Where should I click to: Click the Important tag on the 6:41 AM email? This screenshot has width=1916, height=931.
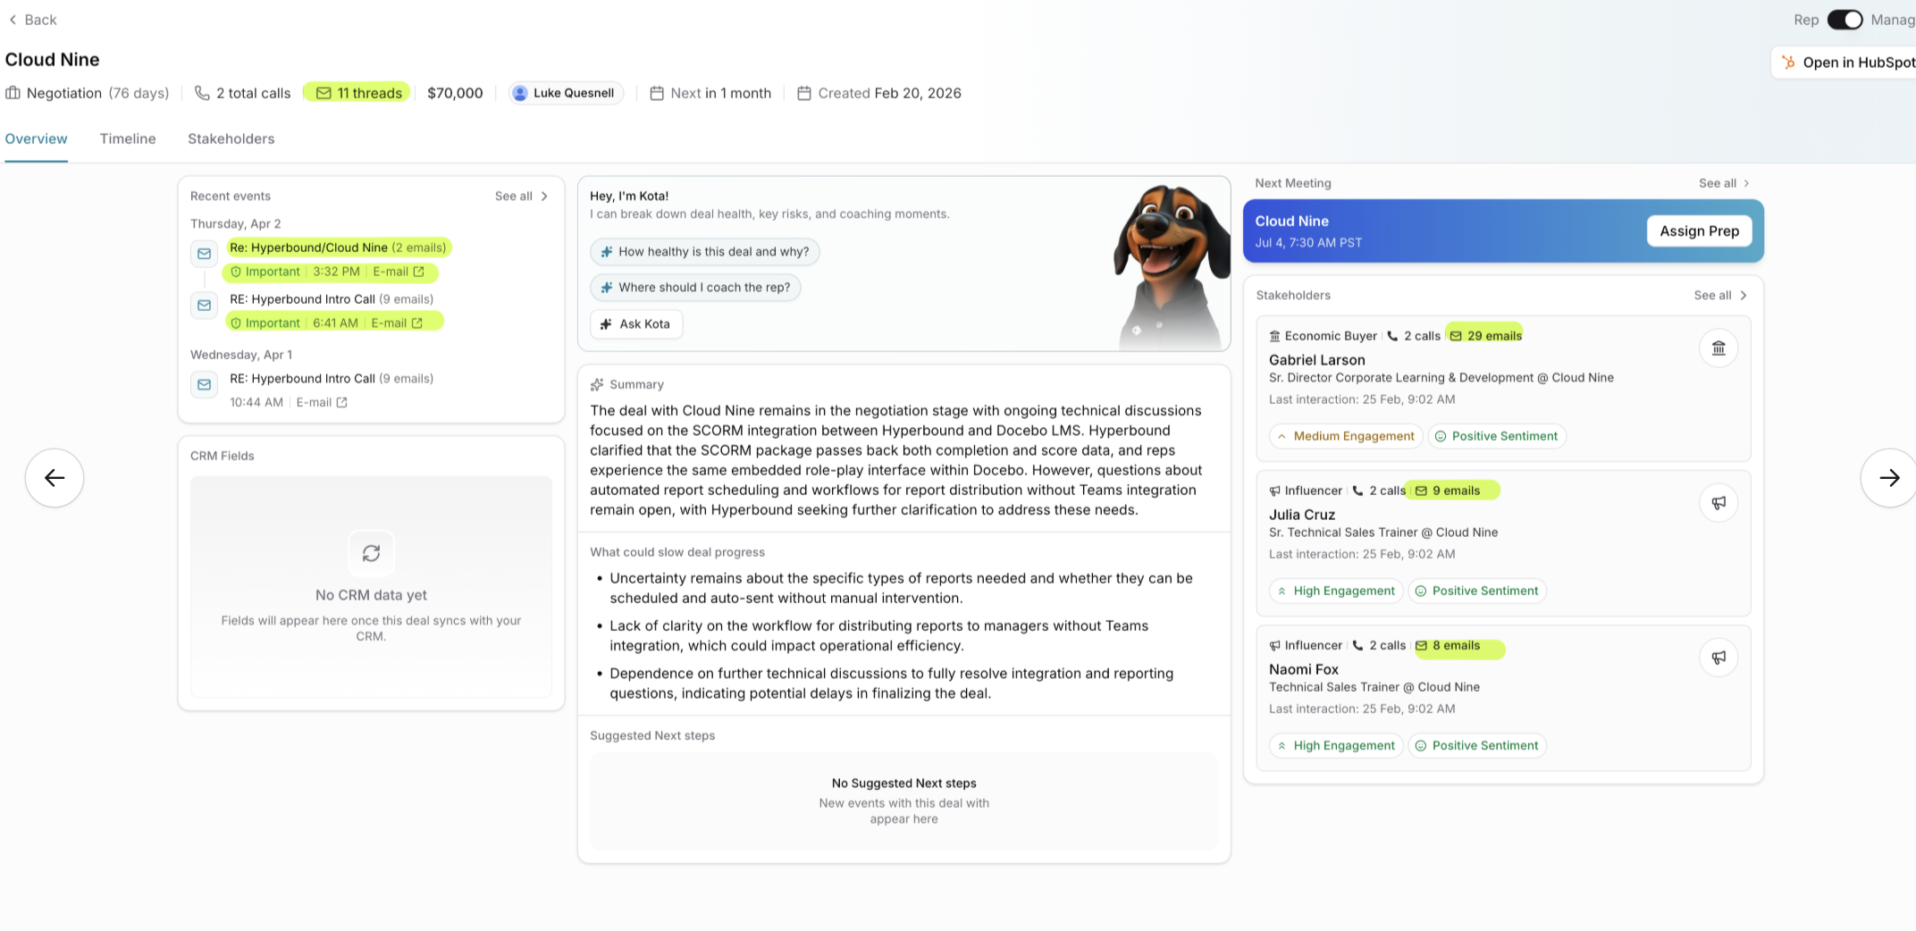click(x=265, y=323)
